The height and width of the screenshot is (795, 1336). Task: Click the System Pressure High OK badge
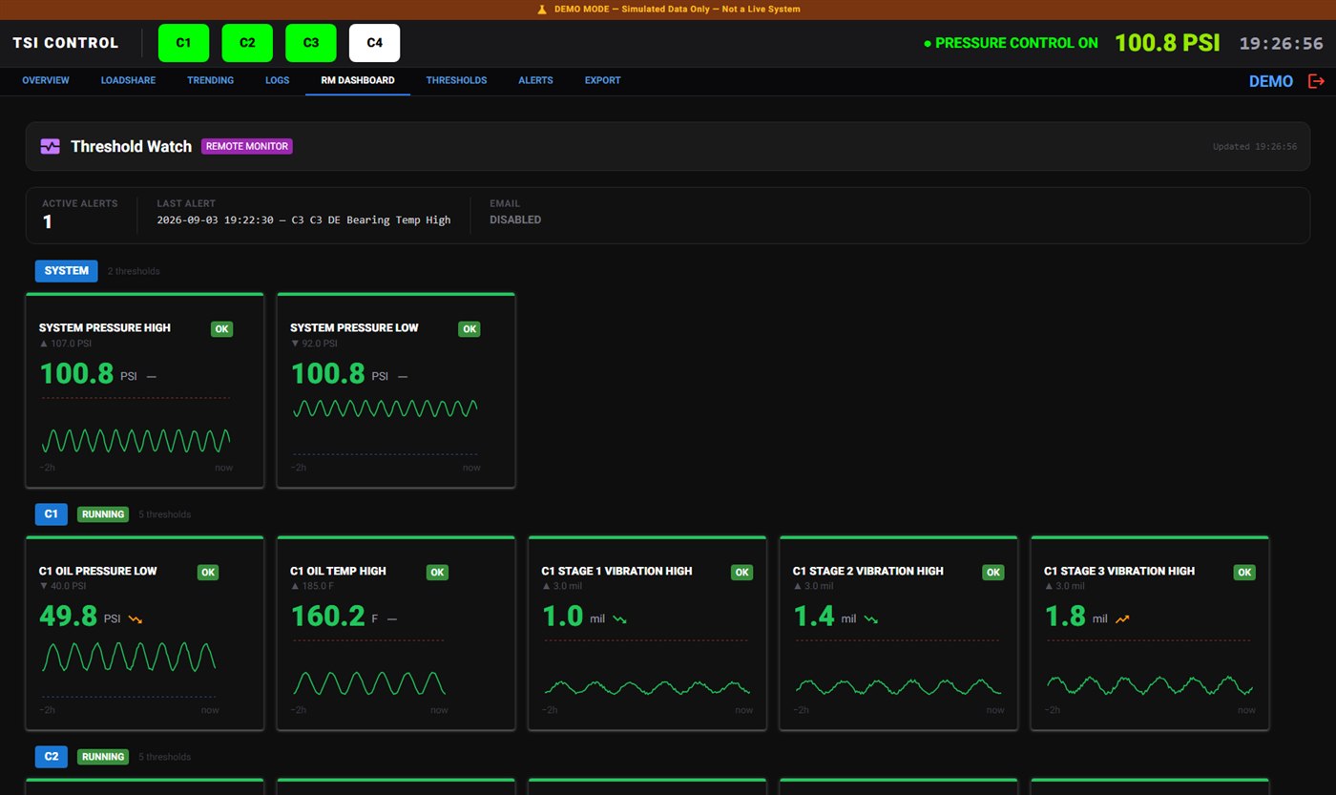(x=221, y=329)
